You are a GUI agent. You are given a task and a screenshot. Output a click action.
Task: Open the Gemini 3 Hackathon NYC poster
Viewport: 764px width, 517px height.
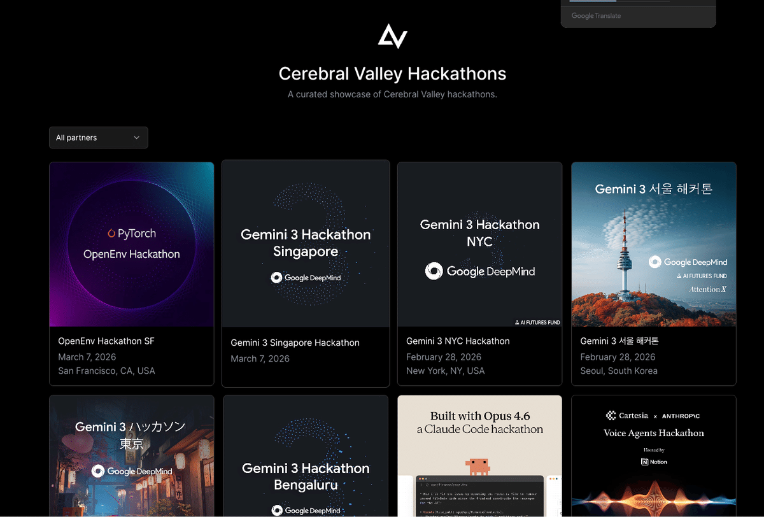click(x=480, y=244)
